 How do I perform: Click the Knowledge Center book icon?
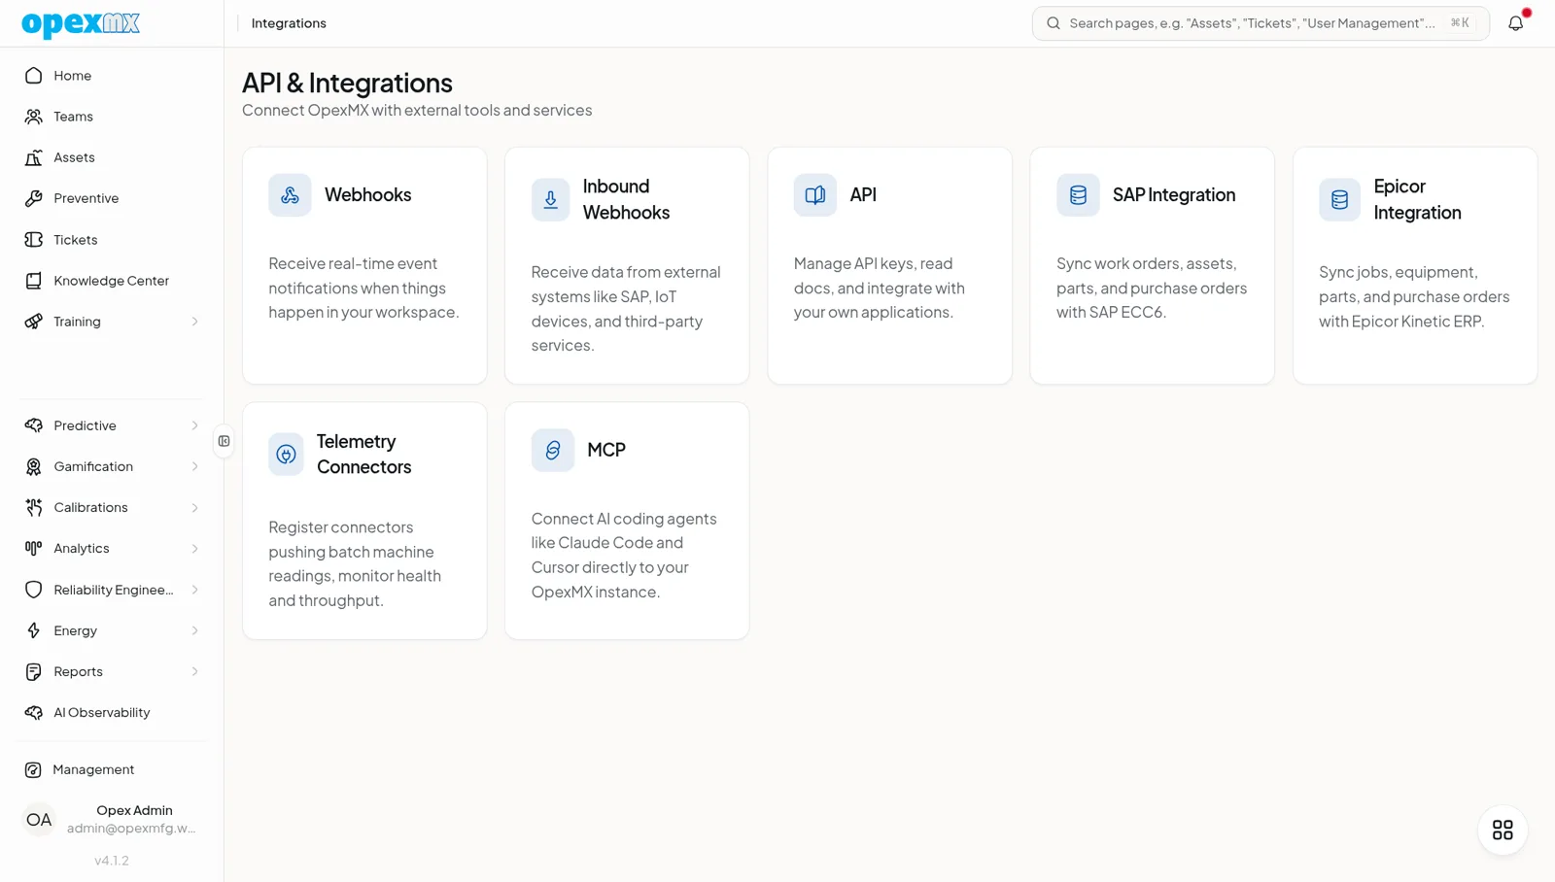pos(34,281)
